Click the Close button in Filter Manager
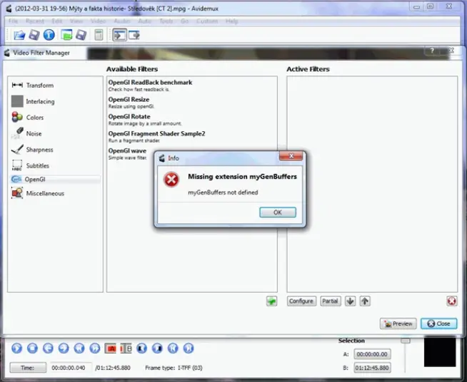Viewport: 467px width, 382px height. 438,324
